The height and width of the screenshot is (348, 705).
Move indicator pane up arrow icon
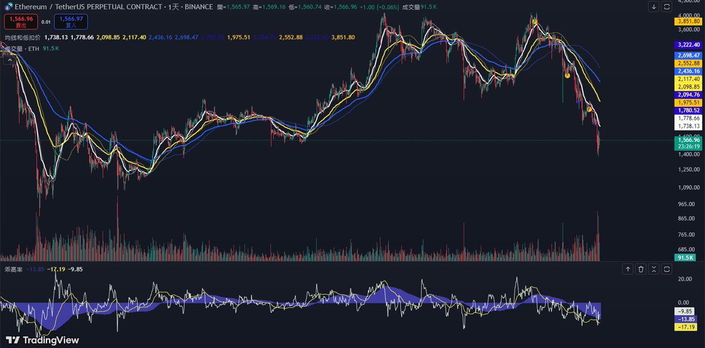click(628, 269)
